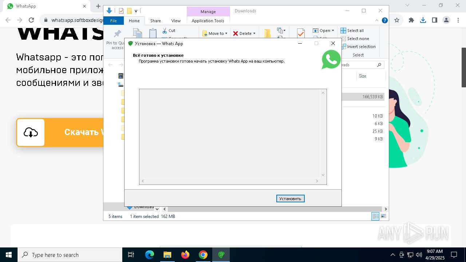Open Chrome profile avatar icon
This screenshot has width=466, height=262.
446,20
